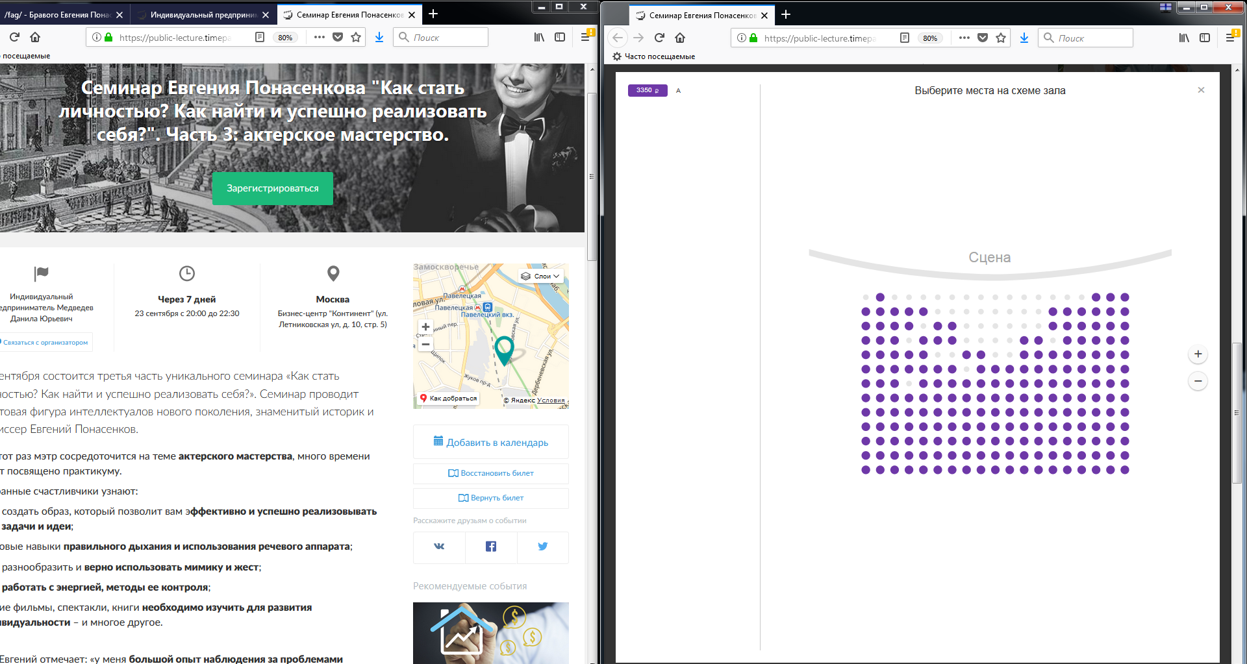The height and width of the screenshot is (664, 1247).
Task: Open site info in right browser address bar
Action: [742, 38]
